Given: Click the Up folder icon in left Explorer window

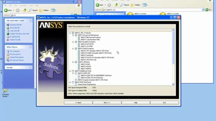Looking at the screenshot, I should point(25,10).
